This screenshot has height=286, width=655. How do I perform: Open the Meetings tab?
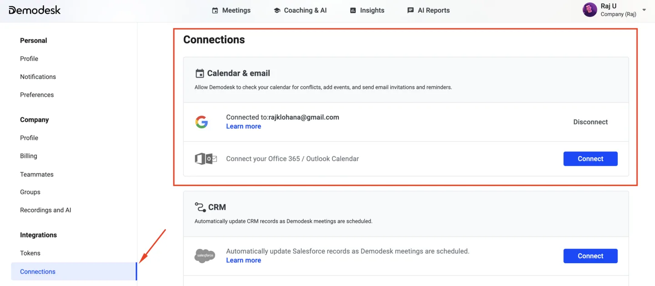[x=231, y=10]
